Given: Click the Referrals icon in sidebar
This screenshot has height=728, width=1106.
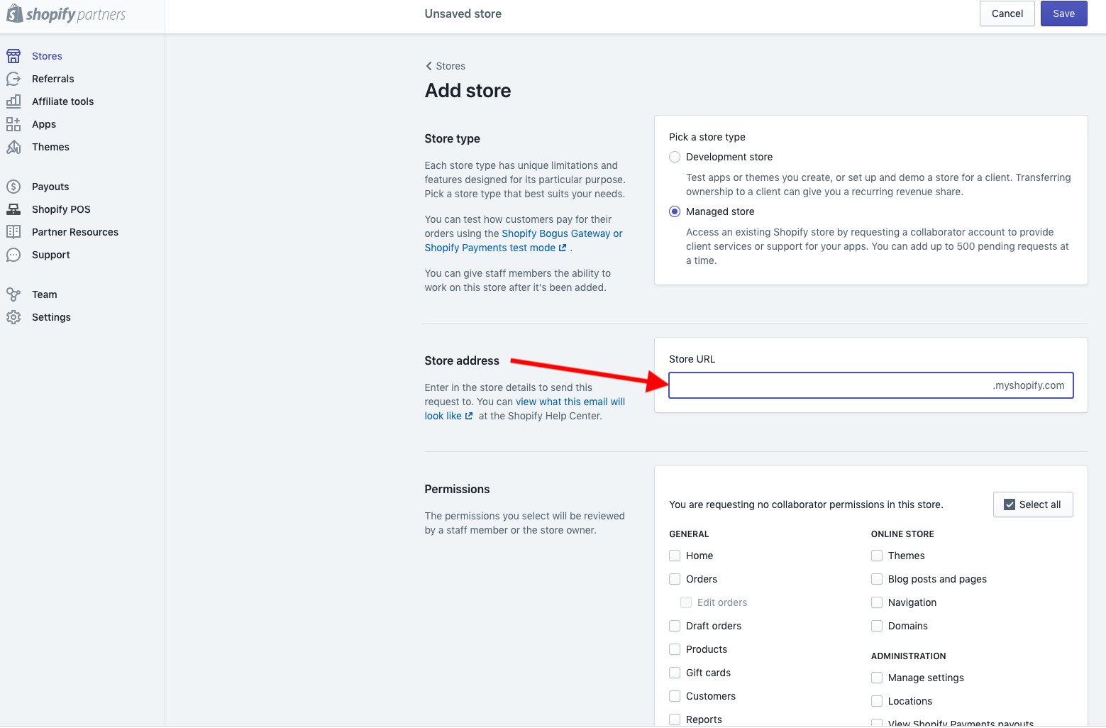Looking at the screenshot, I should tap(13, 79).
